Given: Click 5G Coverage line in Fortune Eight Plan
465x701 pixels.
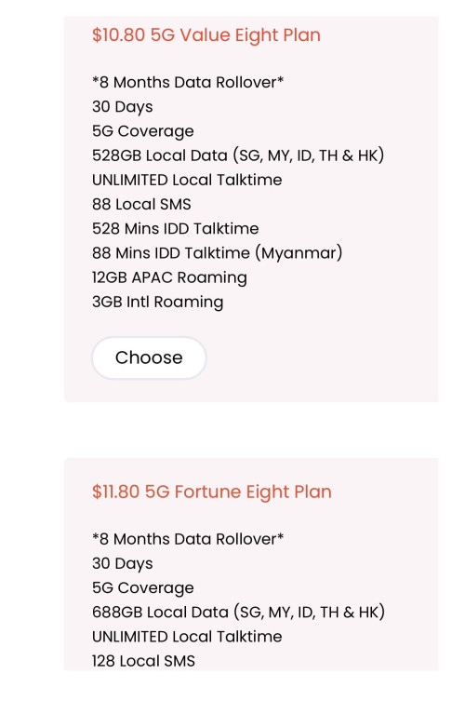Looking at the screenshot, I should [x=143, y=588].
